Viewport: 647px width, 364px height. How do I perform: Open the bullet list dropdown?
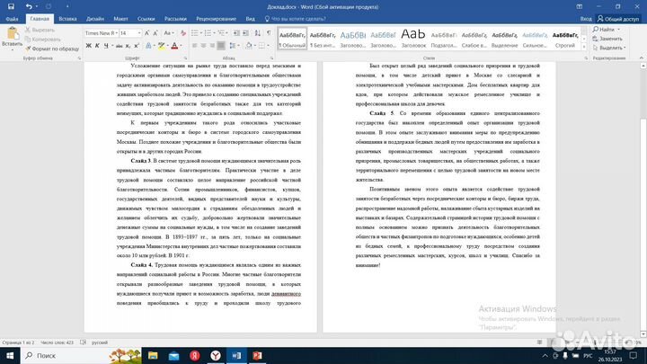click(201, 33)
